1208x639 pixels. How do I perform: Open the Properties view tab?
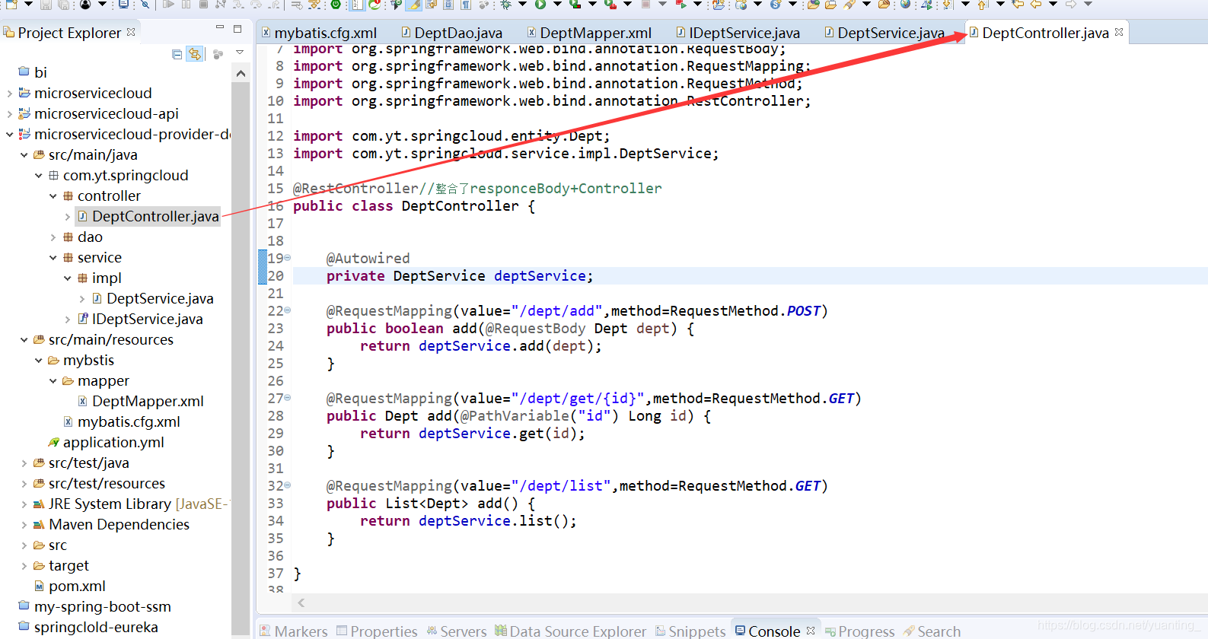[377, 631]
